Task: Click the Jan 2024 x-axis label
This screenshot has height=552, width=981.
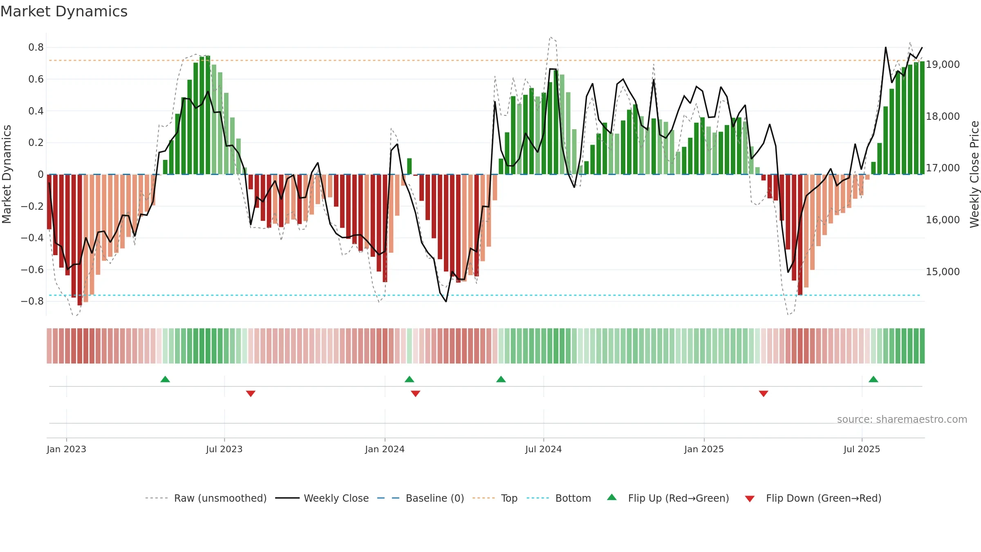Action: [385, 449]
